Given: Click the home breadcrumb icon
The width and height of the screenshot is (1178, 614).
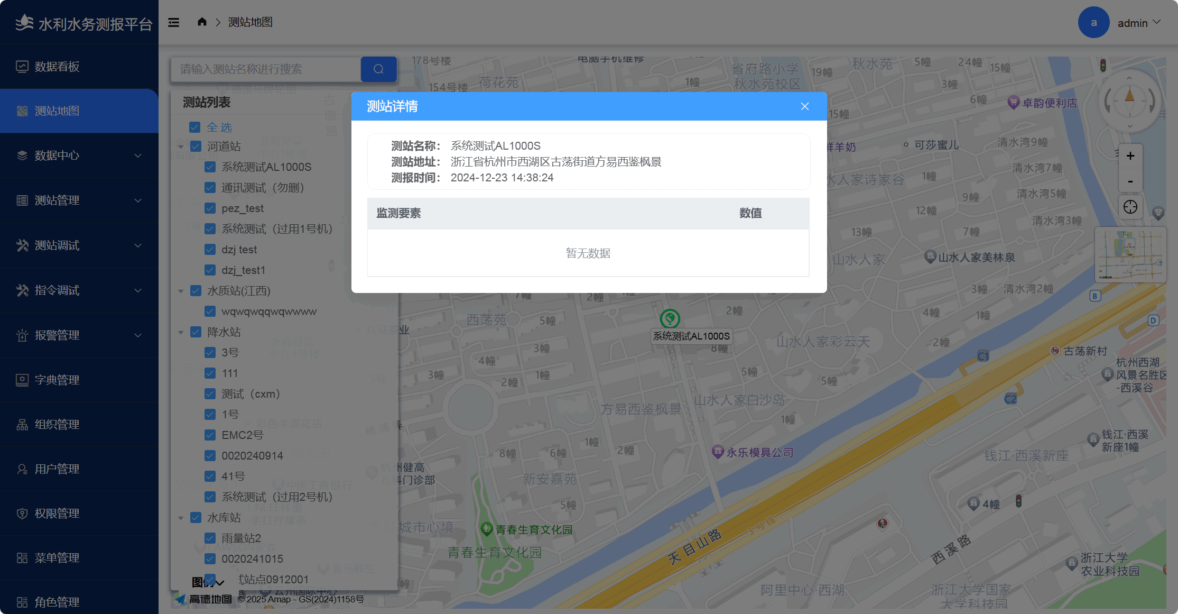Looking at the screenshot, I should [x=202, y=22].
